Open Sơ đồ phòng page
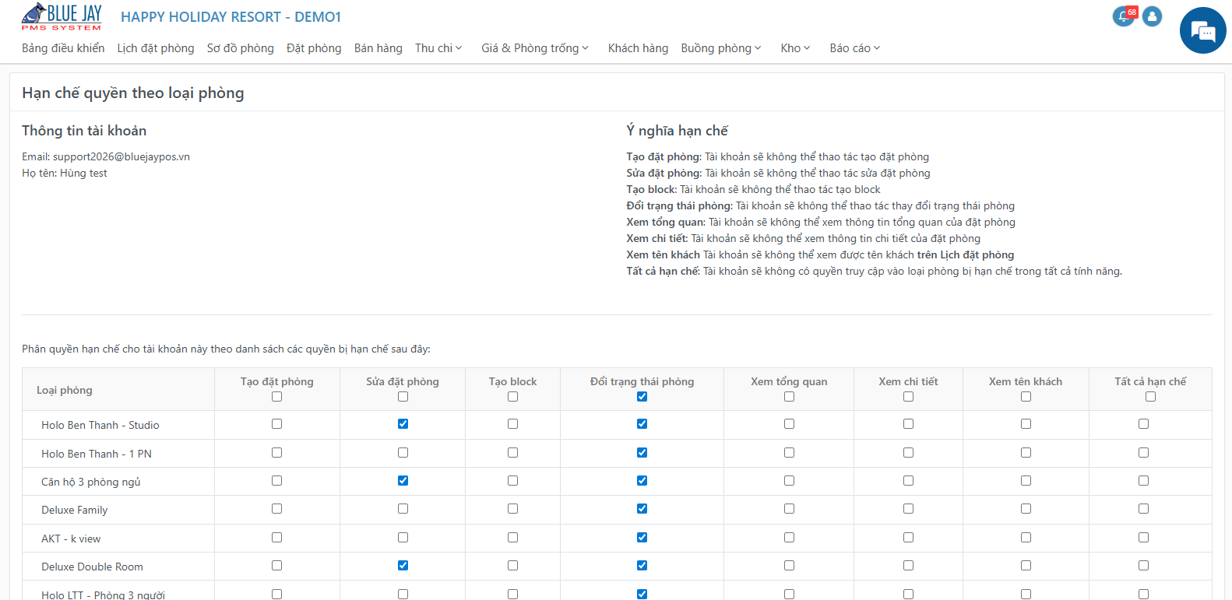Image resolution: width=1232 pixels, height=600 pixels. 241,48
